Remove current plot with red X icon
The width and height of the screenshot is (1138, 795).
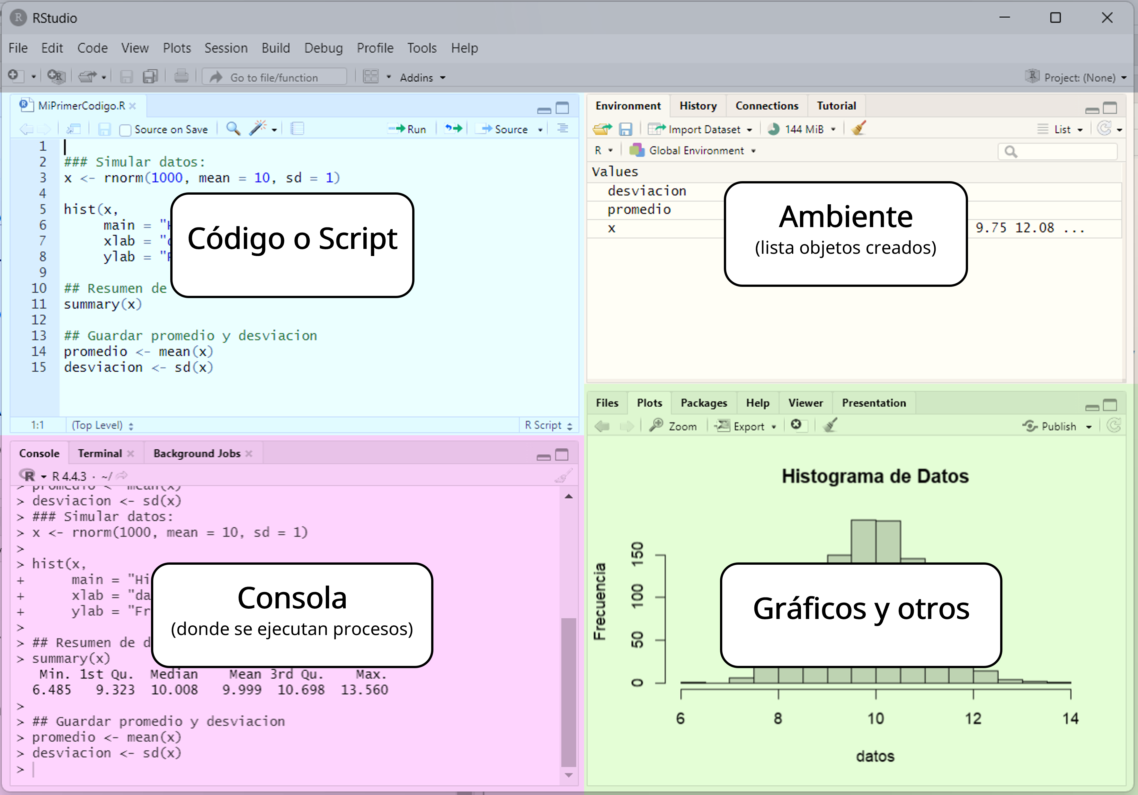[796, 425]
